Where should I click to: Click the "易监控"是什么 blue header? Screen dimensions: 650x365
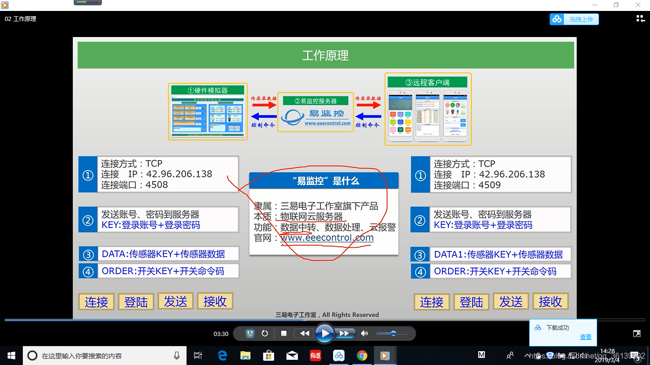point(324,181)
